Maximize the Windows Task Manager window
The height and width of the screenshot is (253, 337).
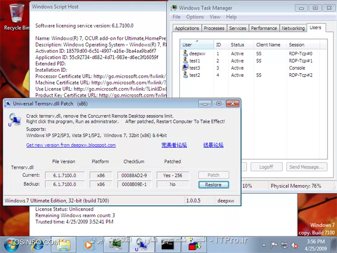click(315, 8)
